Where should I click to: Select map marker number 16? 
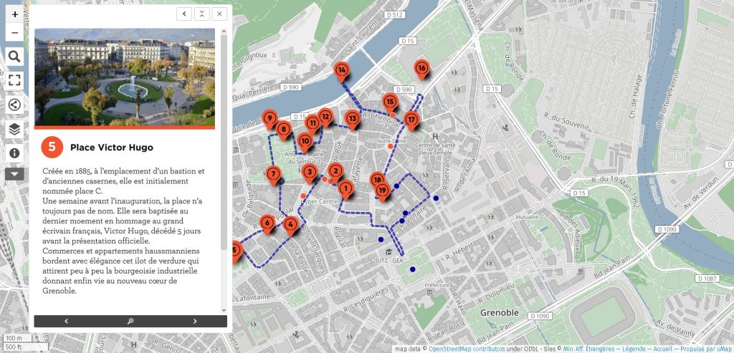(421, 68)
